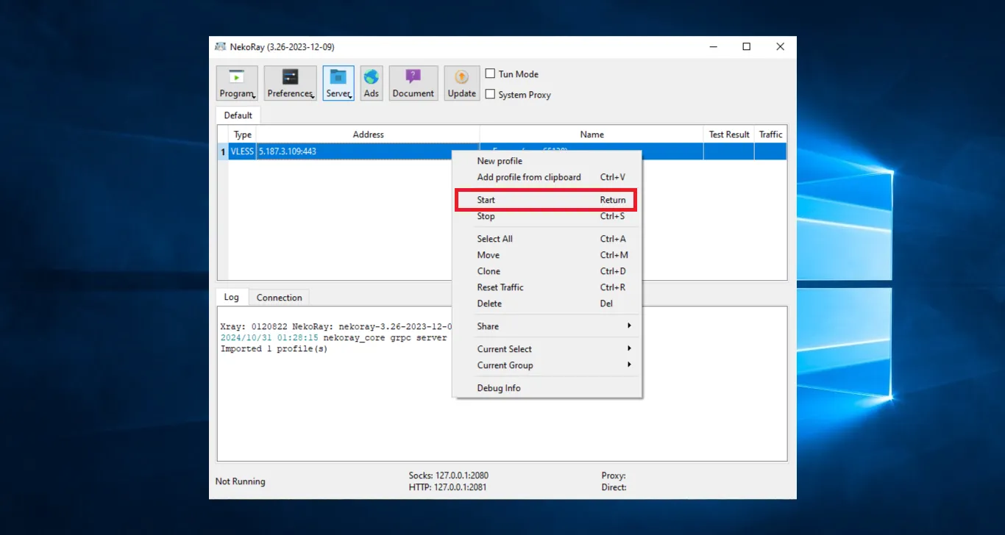Screen dimensions: 1005x535
Task: Choose Delete in the context menu
Action: pos(547,304)
